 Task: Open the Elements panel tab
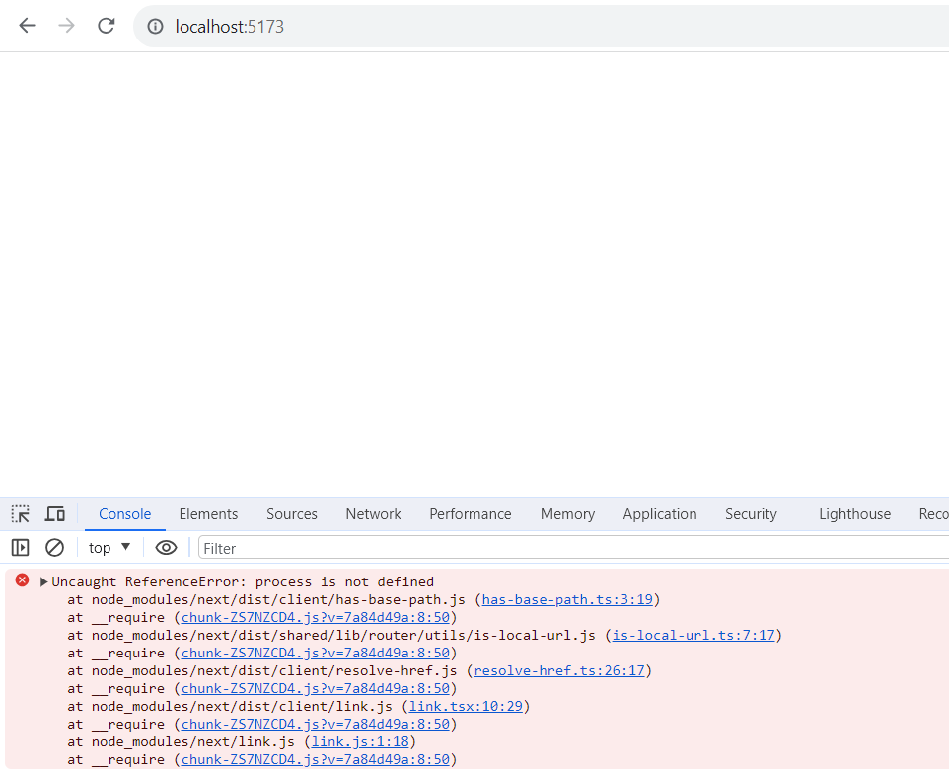coord(208,513)
